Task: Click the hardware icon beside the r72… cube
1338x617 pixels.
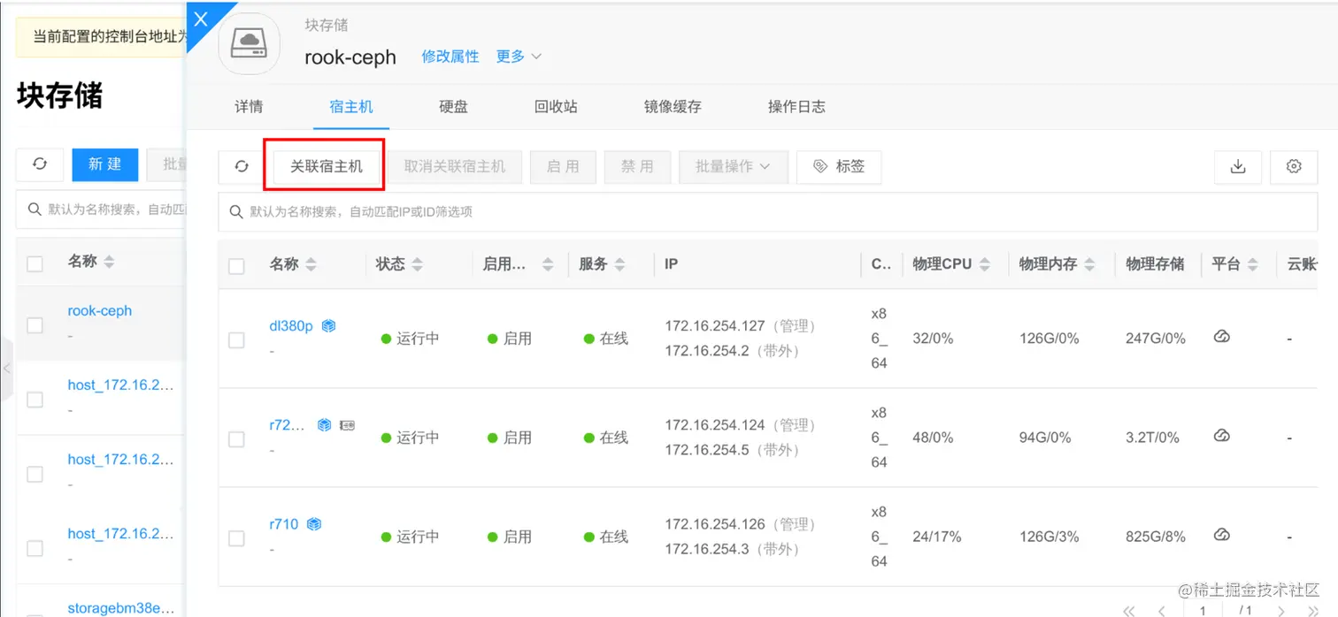Action: (x=347, y=425)
